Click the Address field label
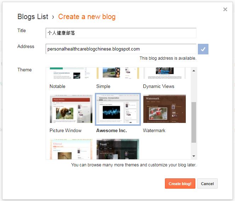 point(26,46)
